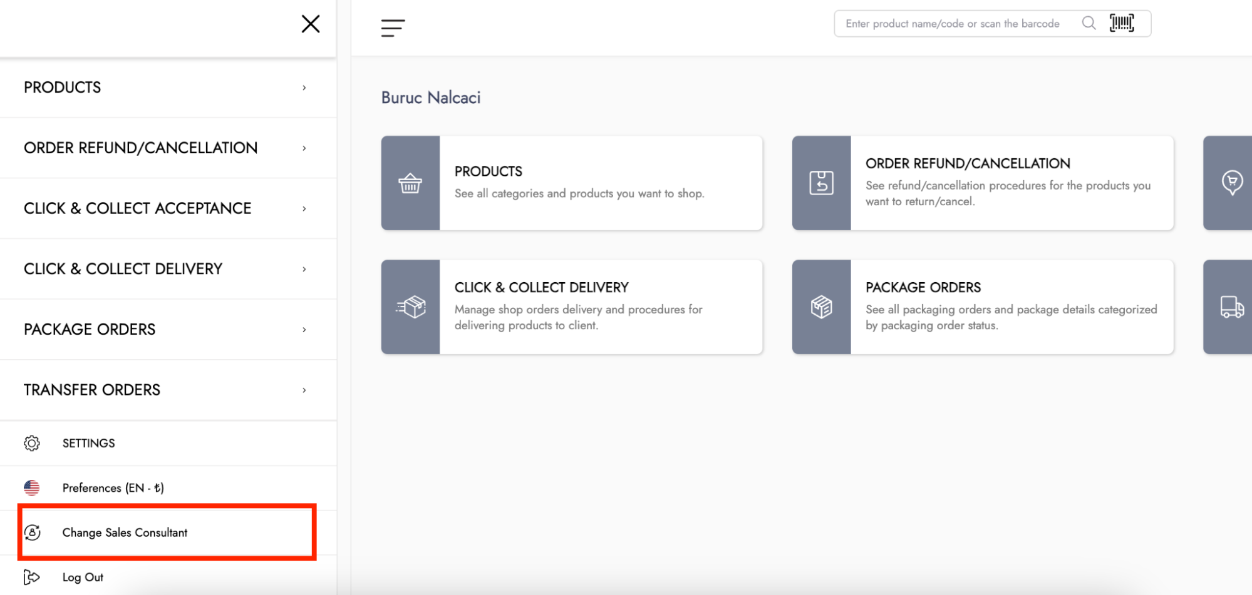Click the barcode scanner icon
This screenshot has height=595, width=1252.
click(1121, 23)
